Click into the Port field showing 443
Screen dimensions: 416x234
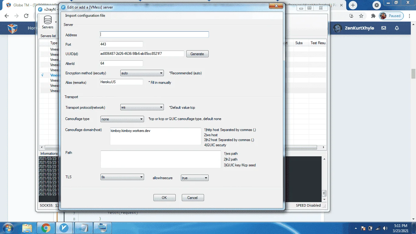(122, 44)
